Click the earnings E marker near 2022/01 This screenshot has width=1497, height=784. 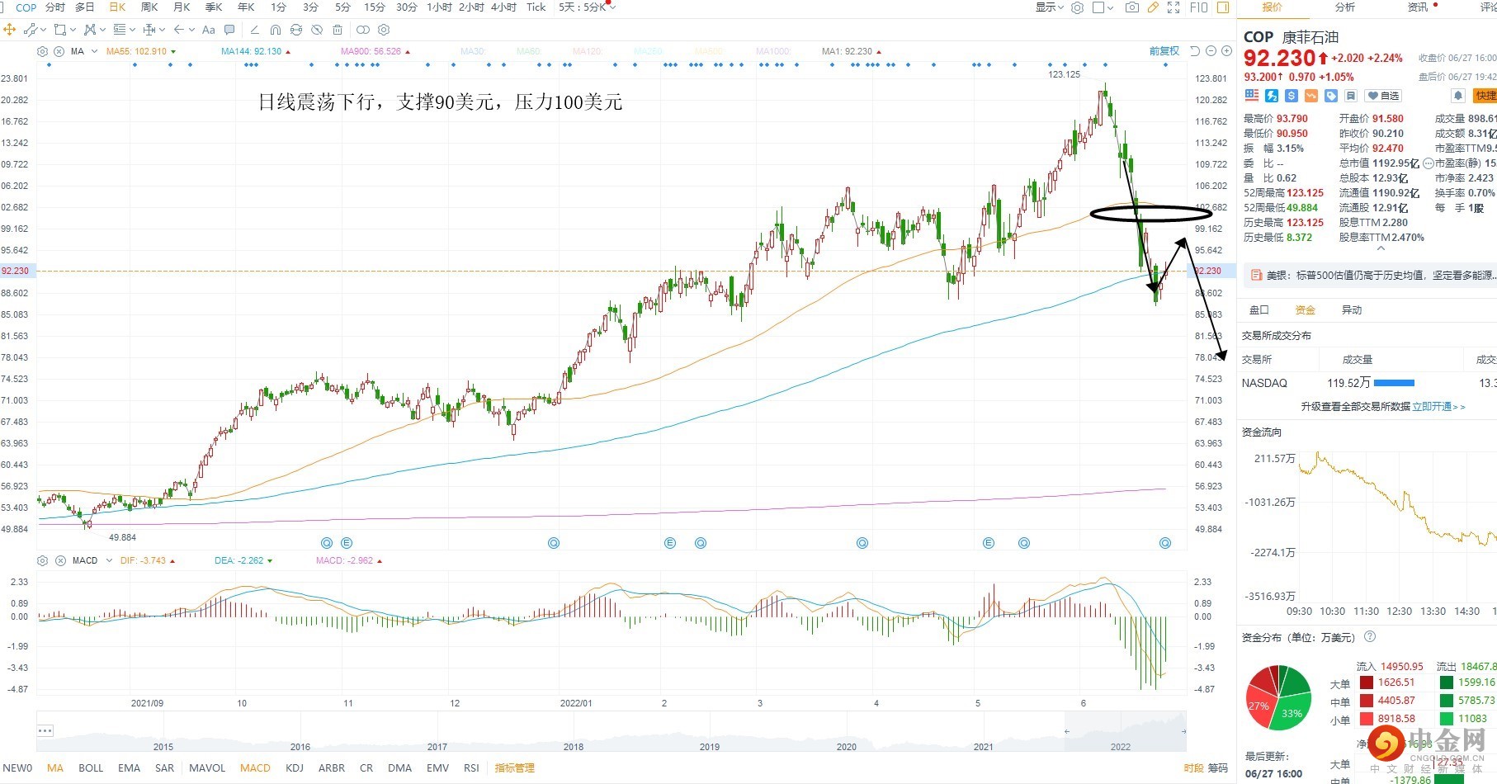coord(670,543)
